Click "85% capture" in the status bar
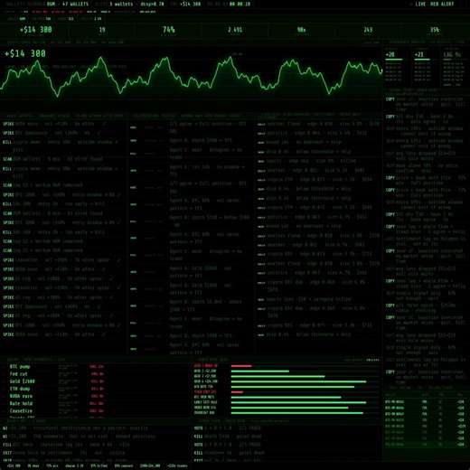The image size is (470, 470). (x=124, y=465)
